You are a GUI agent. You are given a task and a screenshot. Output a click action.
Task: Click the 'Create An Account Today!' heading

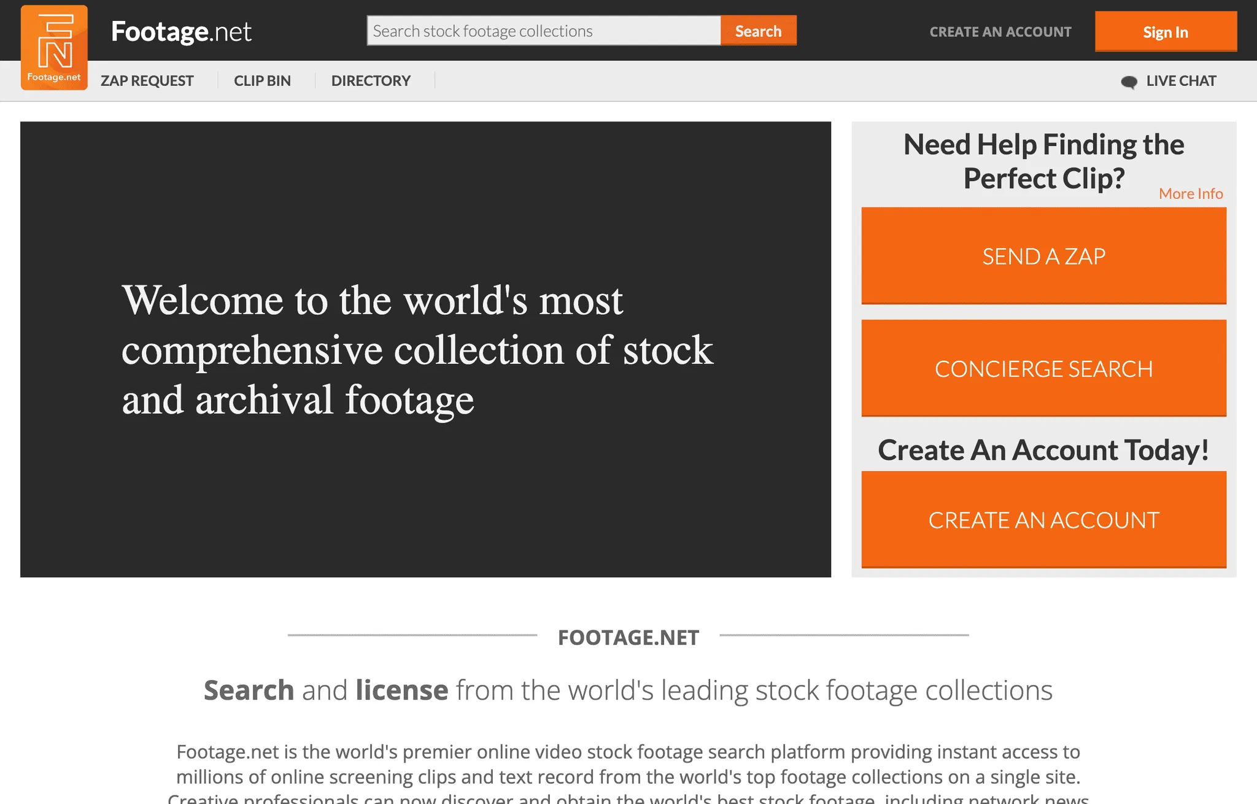point(1043,450)
